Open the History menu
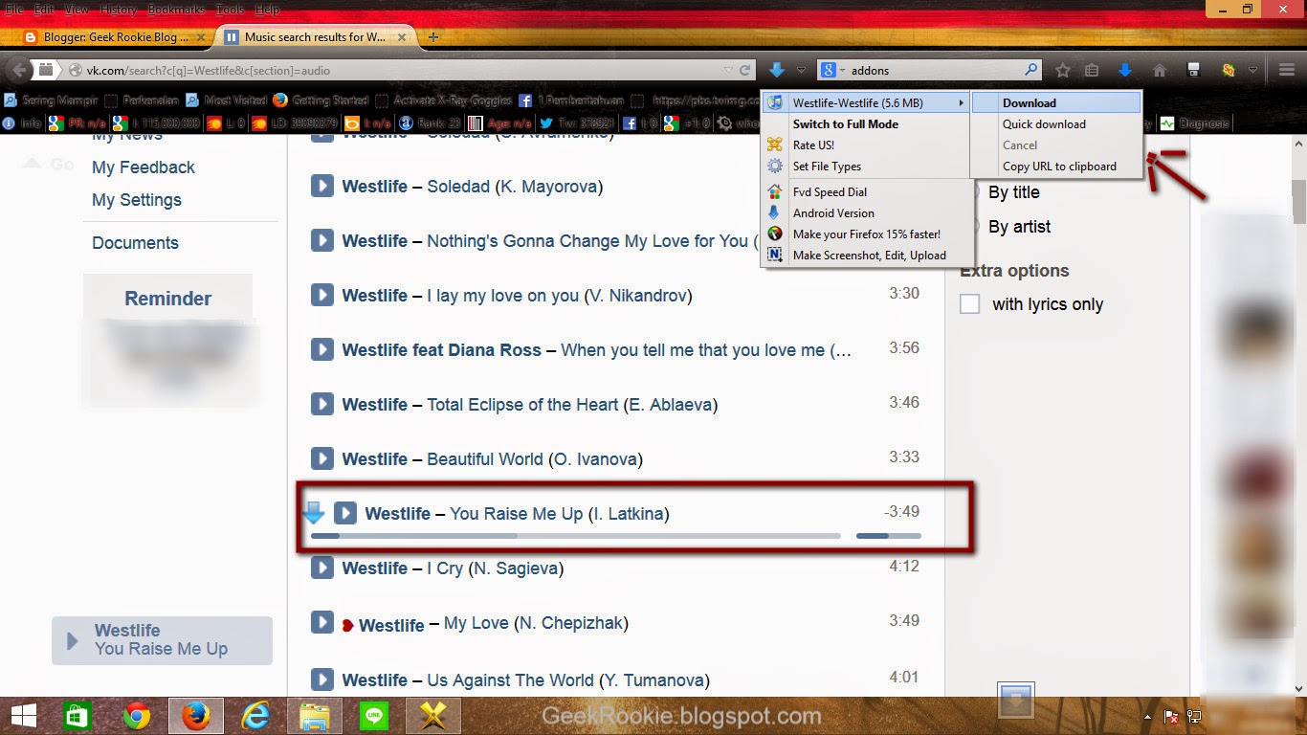Image resolution: width=1307 pixels, height=735 pixels. pos(118,10)
